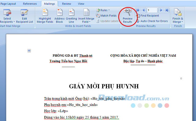The height and width of the screenshot is (121, 196).
Task: Click the Insert Merge Field icon
Action: point(86,12)
